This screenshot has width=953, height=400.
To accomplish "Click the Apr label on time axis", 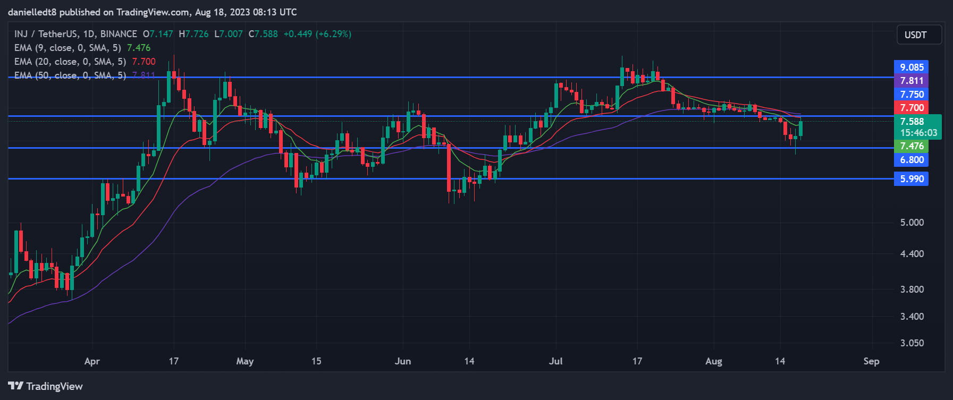I will 92,361.
